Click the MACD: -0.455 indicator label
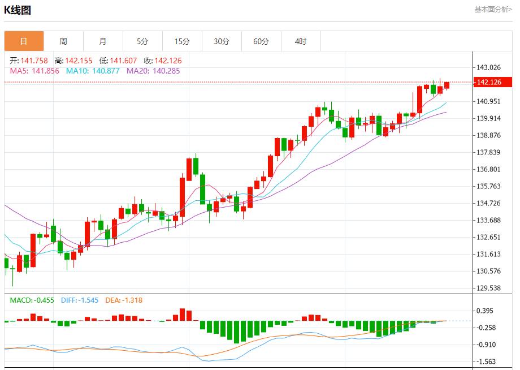Image resolution: width=520 pixels, height=370 pixels. (x=32, y=300)
